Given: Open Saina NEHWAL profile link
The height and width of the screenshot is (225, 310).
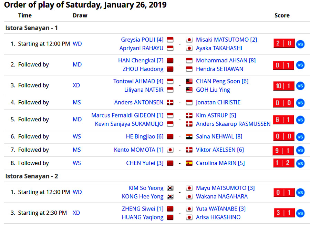Looking at the screenshot, I should click(x=219, y=136).
